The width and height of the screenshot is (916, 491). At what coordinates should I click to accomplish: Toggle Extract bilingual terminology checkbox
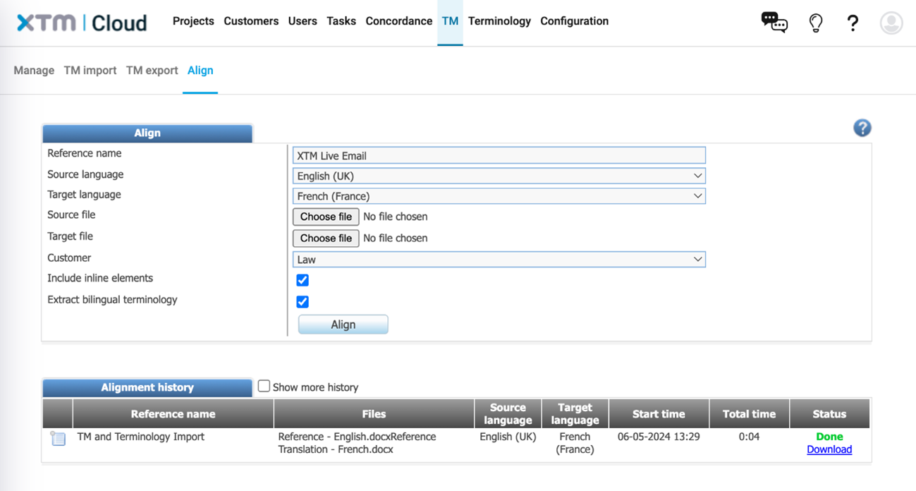tap(303, 302)
